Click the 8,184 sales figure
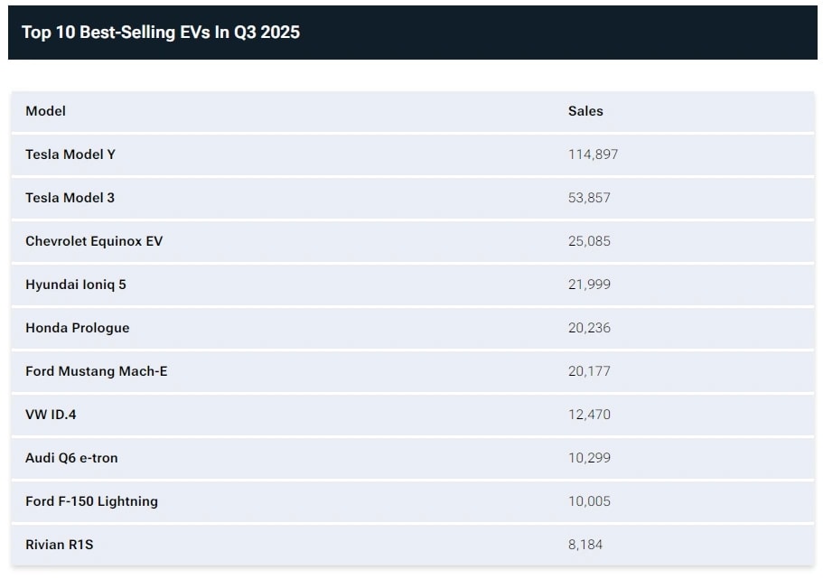 pos(585,545)
